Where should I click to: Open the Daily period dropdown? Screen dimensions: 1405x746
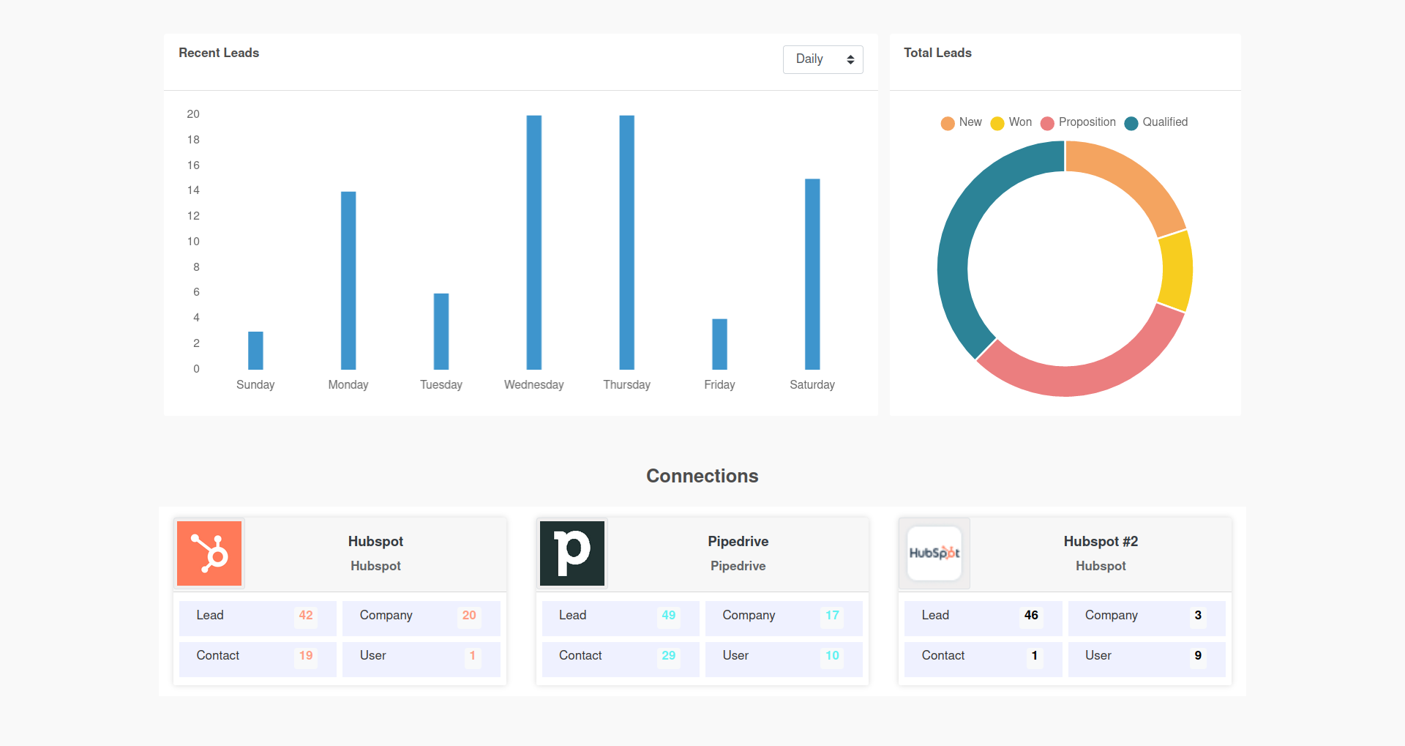(823, 59)
